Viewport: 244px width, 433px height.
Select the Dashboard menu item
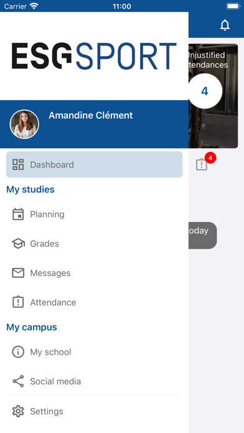click(94, 164)
